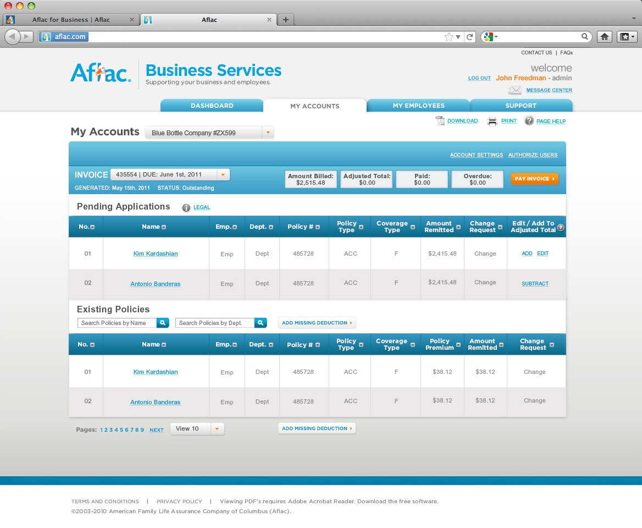
Task: Click the Aflac logo
Action: tap(101, 73)
